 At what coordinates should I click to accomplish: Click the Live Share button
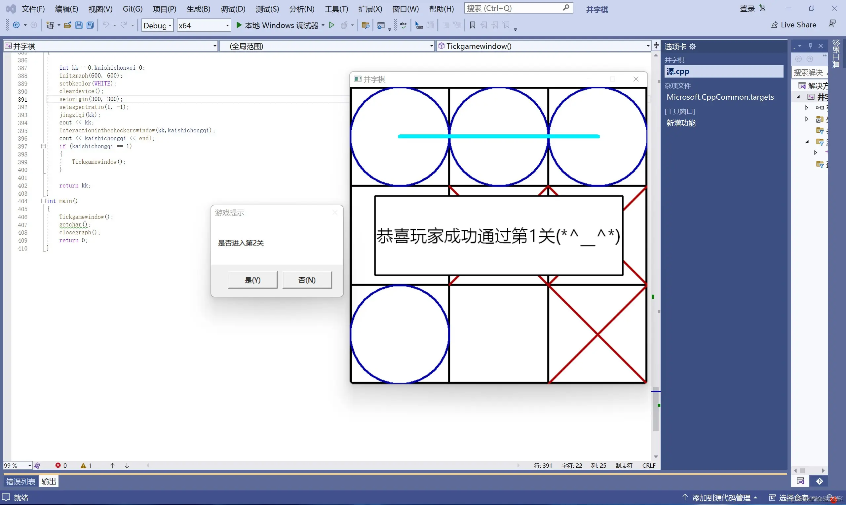click(x=793, y=25)
